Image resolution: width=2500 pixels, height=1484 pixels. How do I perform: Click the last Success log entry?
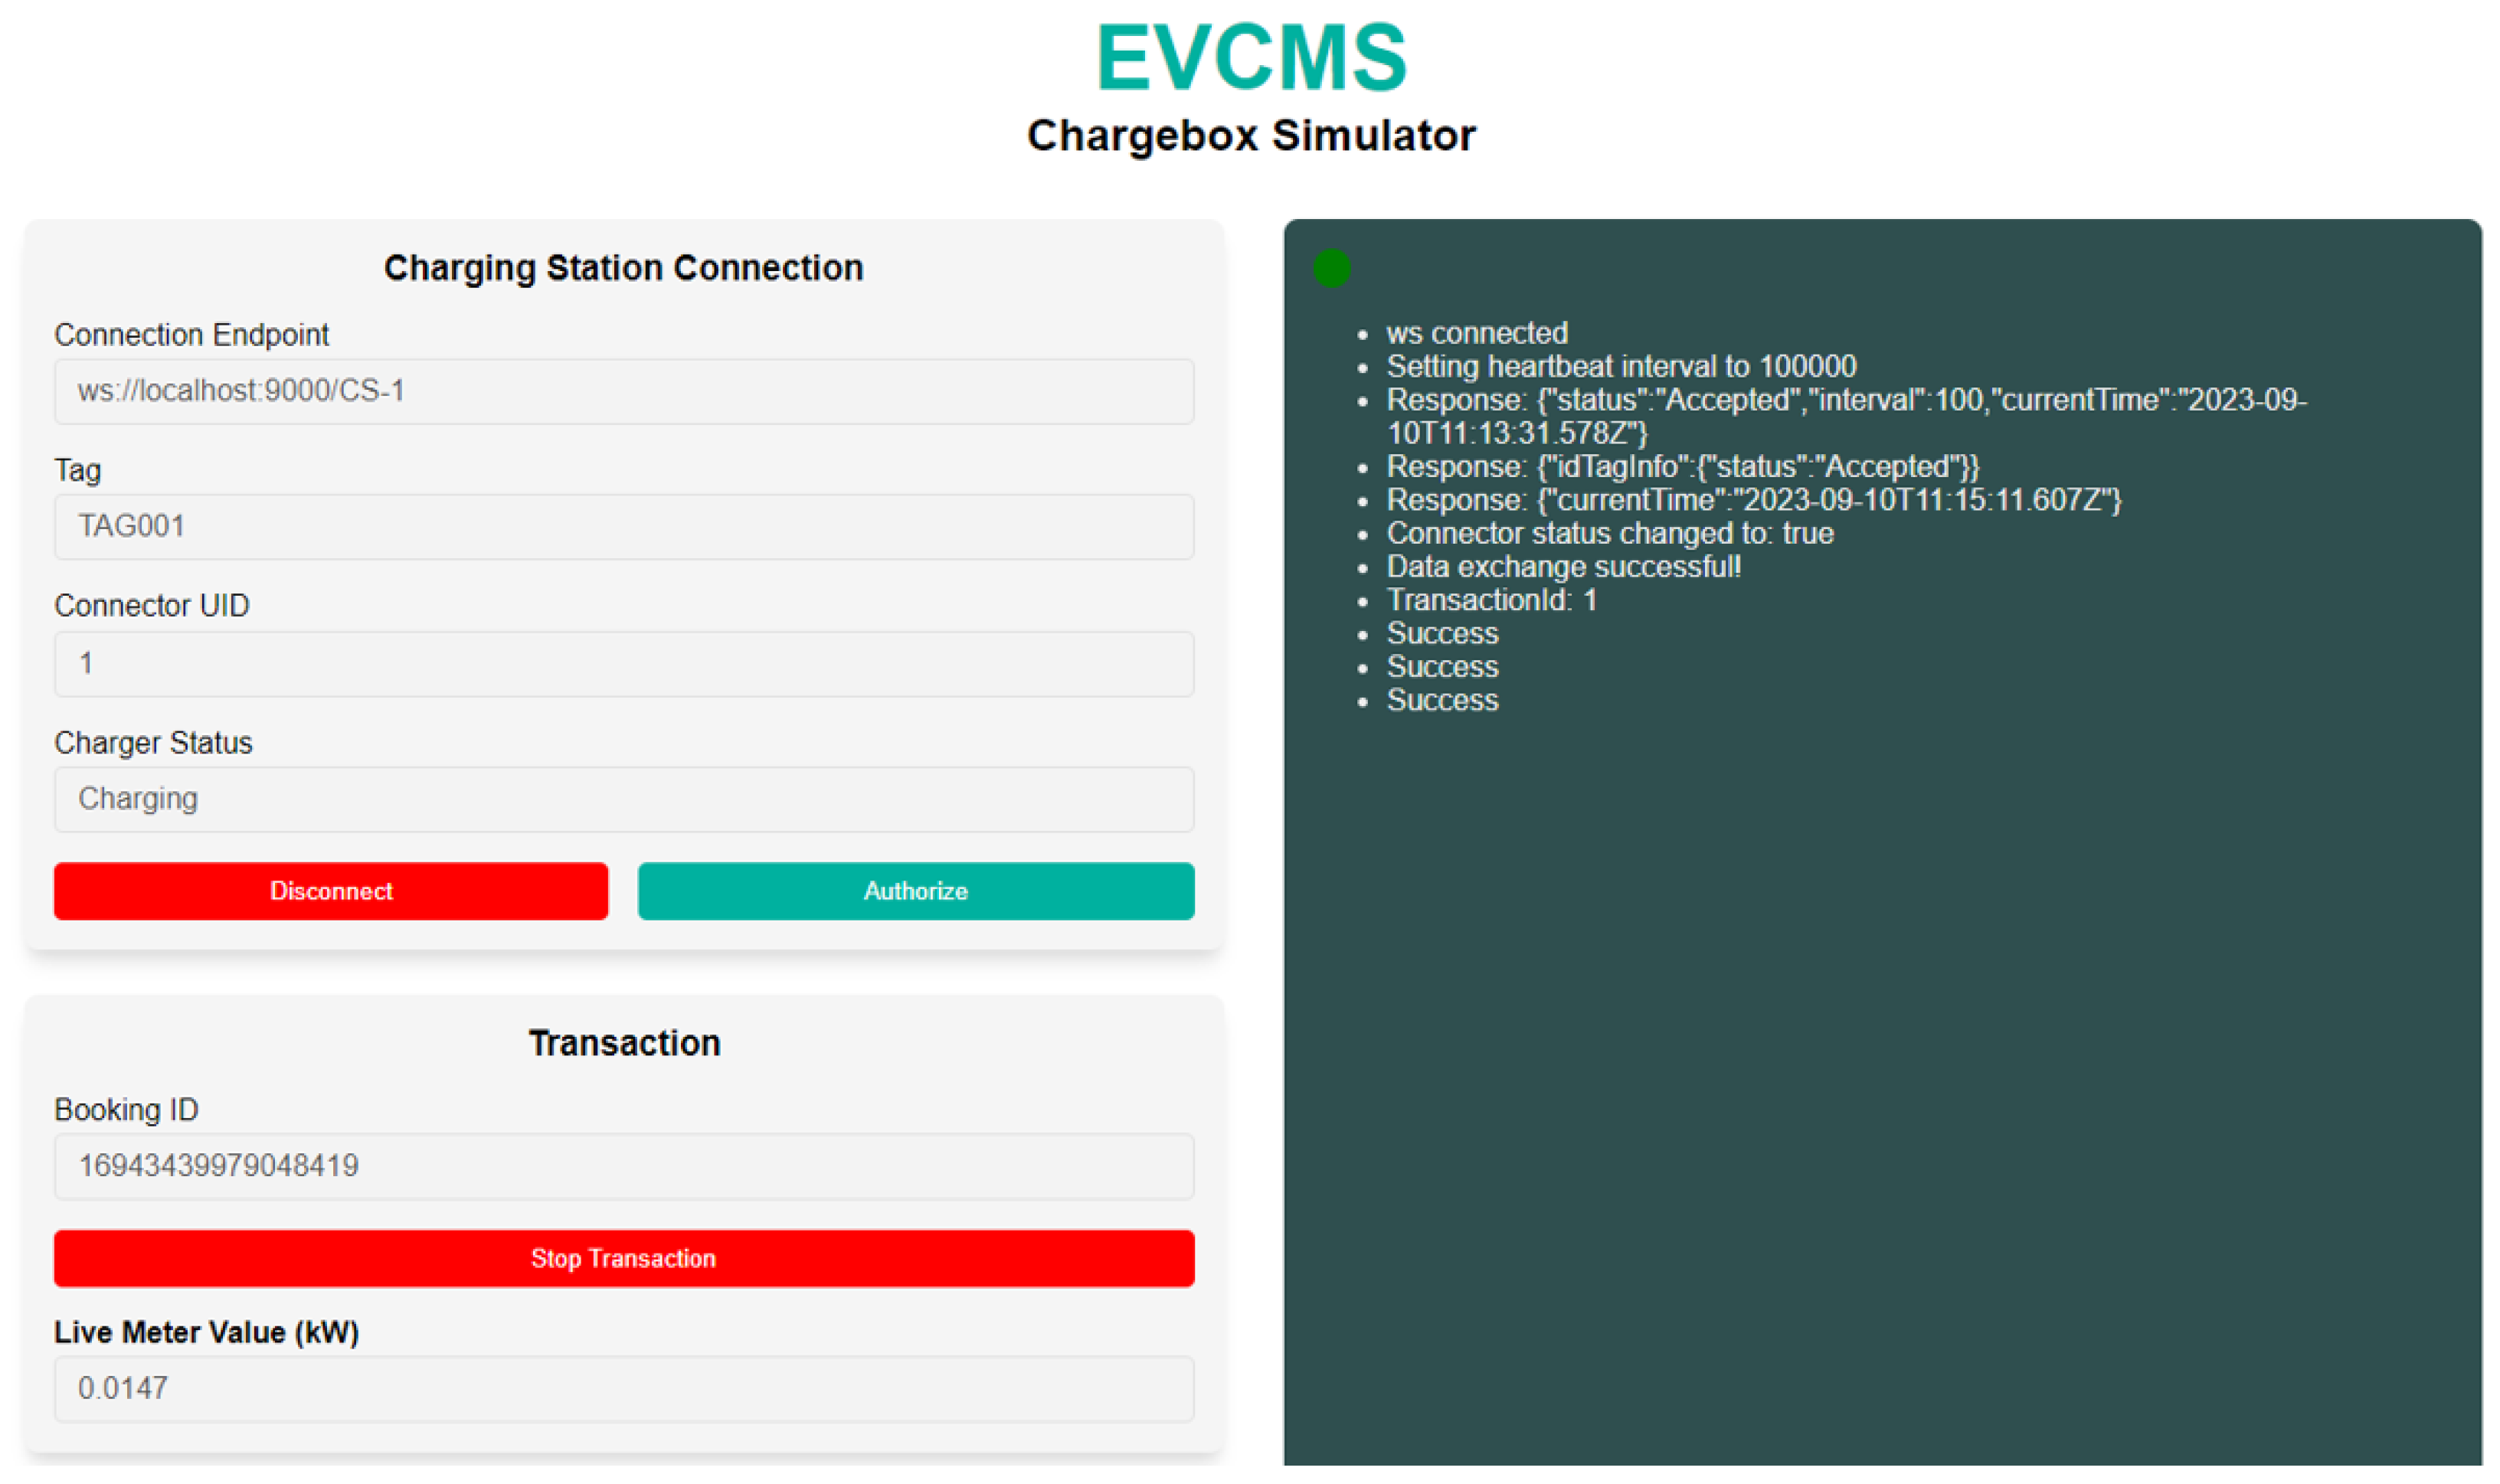pyautogui.click(x=1441, y=700)
